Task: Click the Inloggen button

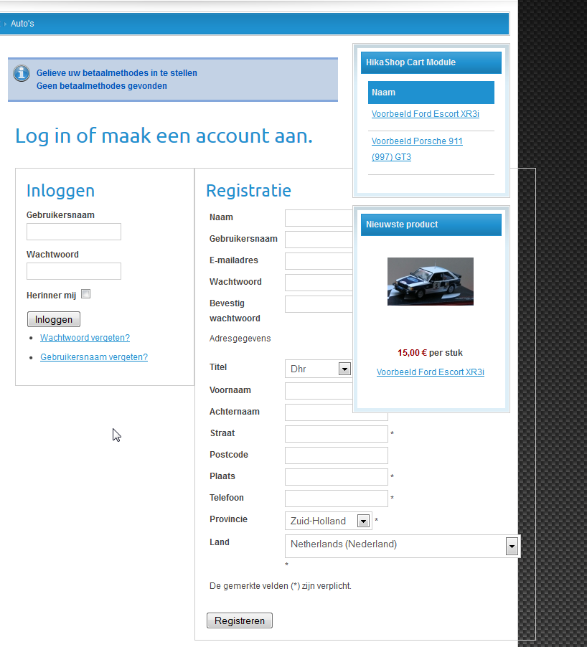Action: tap(54, 319)
